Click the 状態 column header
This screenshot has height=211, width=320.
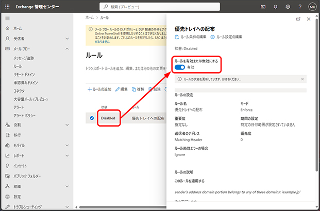104,107
